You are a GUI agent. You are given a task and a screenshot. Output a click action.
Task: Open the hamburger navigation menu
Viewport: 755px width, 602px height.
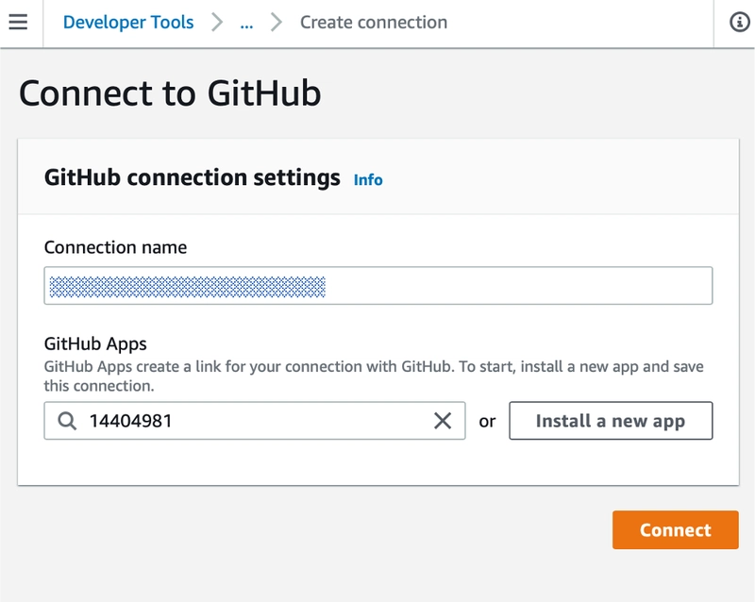coord(18,22)
